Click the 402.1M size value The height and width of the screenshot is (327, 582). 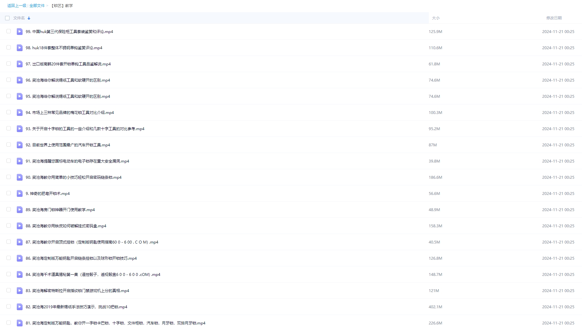pyautogui.click(x=435, y=307)
